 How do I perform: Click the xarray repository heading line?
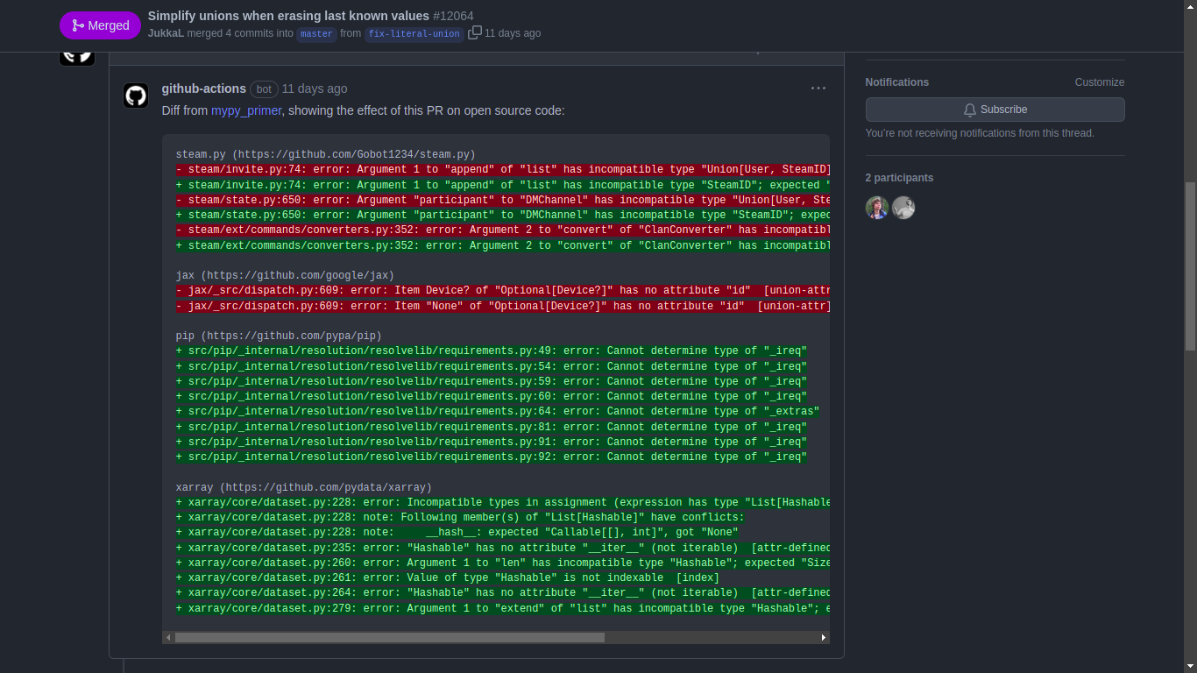tap(304, 487)
